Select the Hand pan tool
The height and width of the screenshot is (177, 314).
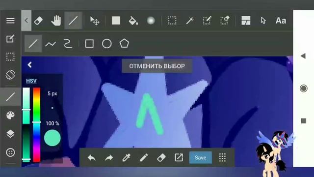56,21
